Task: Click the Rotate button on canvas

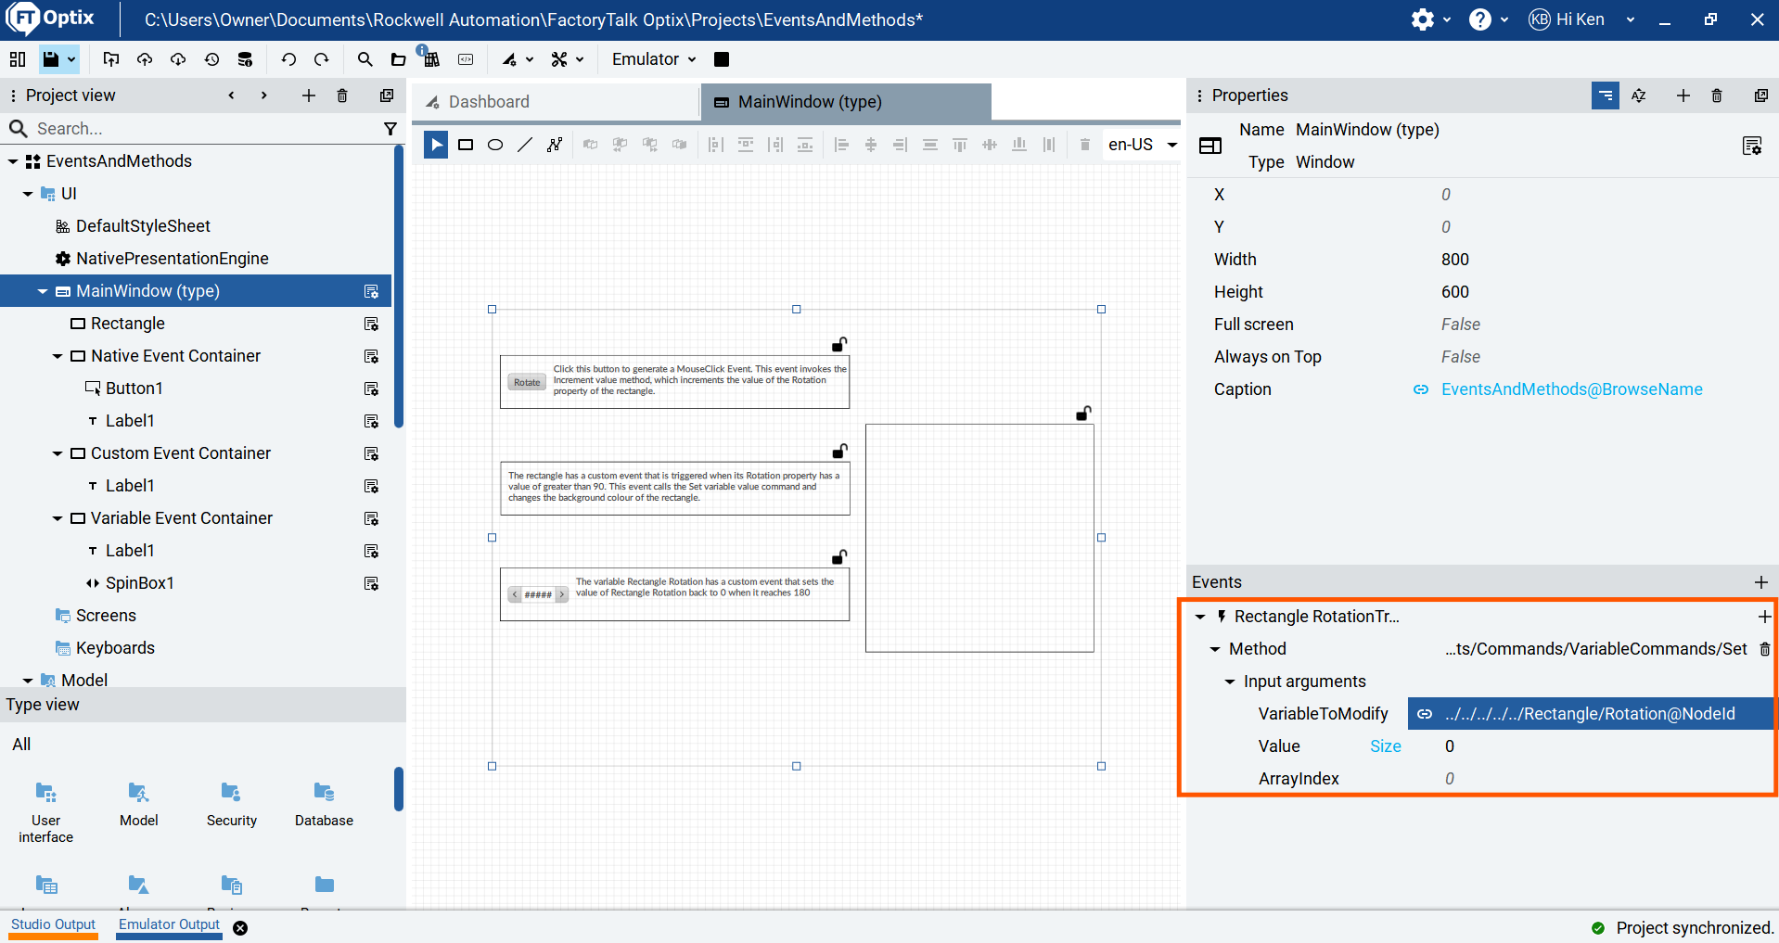Action: (x=527, y=382)
